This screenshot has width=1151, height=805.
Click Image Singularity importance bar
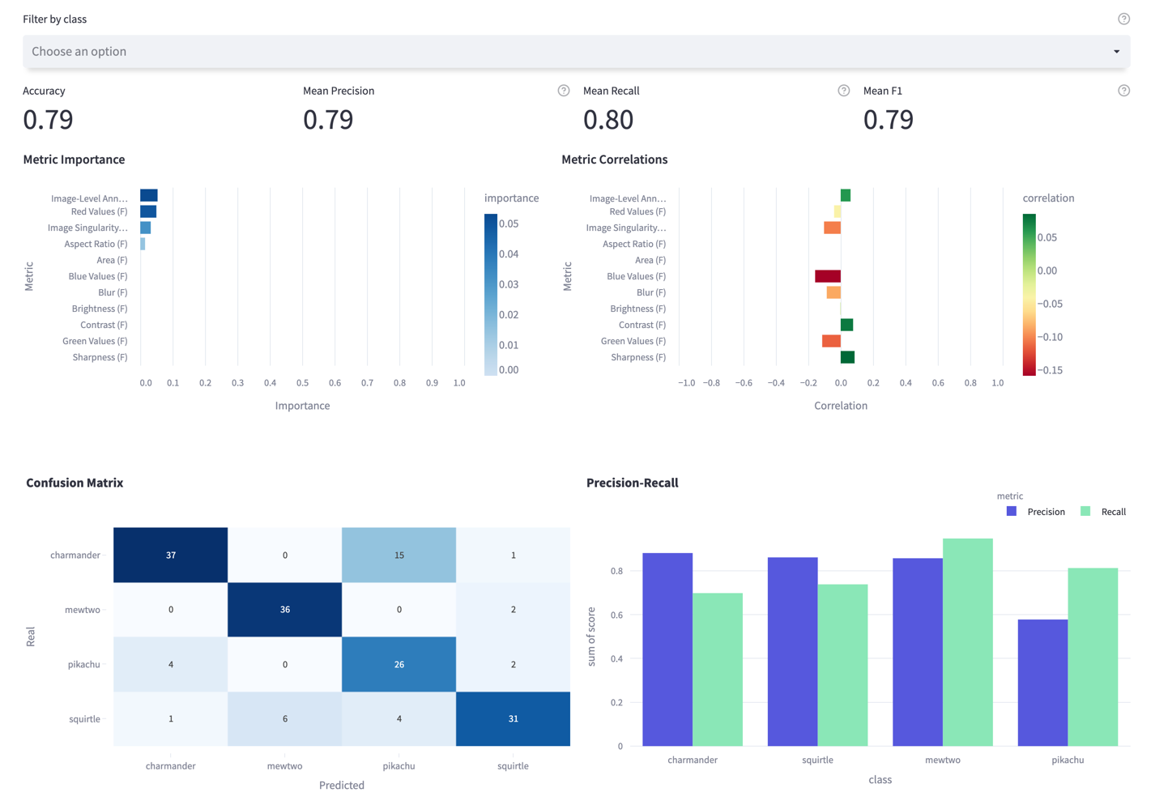click(x=146, y=228)
